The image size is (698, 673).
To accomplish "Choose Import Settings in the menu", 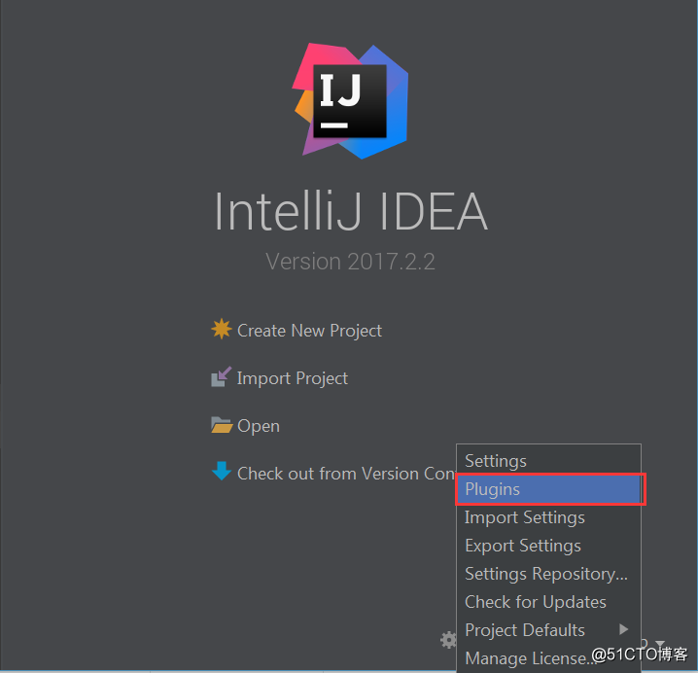I will 548,517.
